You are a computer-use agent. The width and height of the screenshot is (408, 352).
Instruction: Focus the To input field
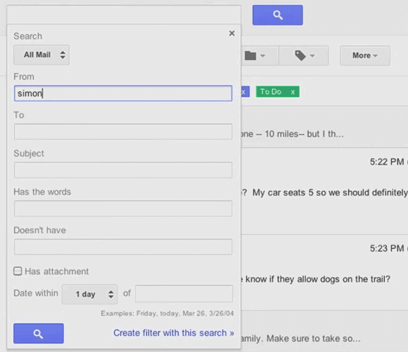click(123, 131)
